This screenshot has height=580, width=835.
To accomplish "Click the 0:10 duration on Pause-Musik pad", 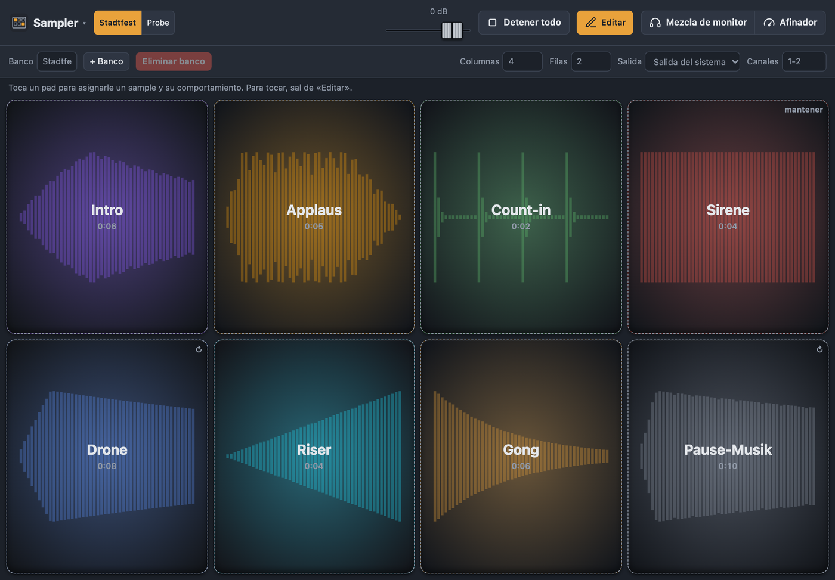I will click(728, 466).
